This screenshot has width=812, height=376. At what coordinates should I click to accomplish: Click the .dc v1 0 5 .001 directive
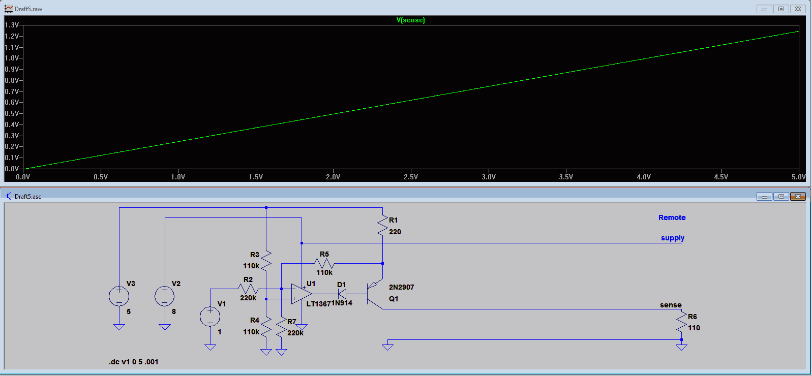click(x=134, y=362)
